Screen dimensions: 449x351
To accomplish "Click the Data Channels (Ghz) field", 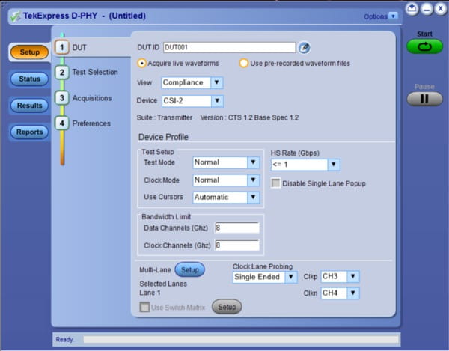I will [x=237, y=228].
